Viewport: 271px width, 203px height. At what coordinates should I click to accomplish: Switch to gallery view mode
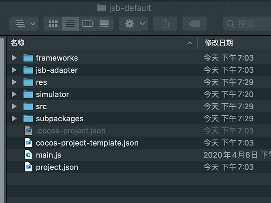click(104, 24)
